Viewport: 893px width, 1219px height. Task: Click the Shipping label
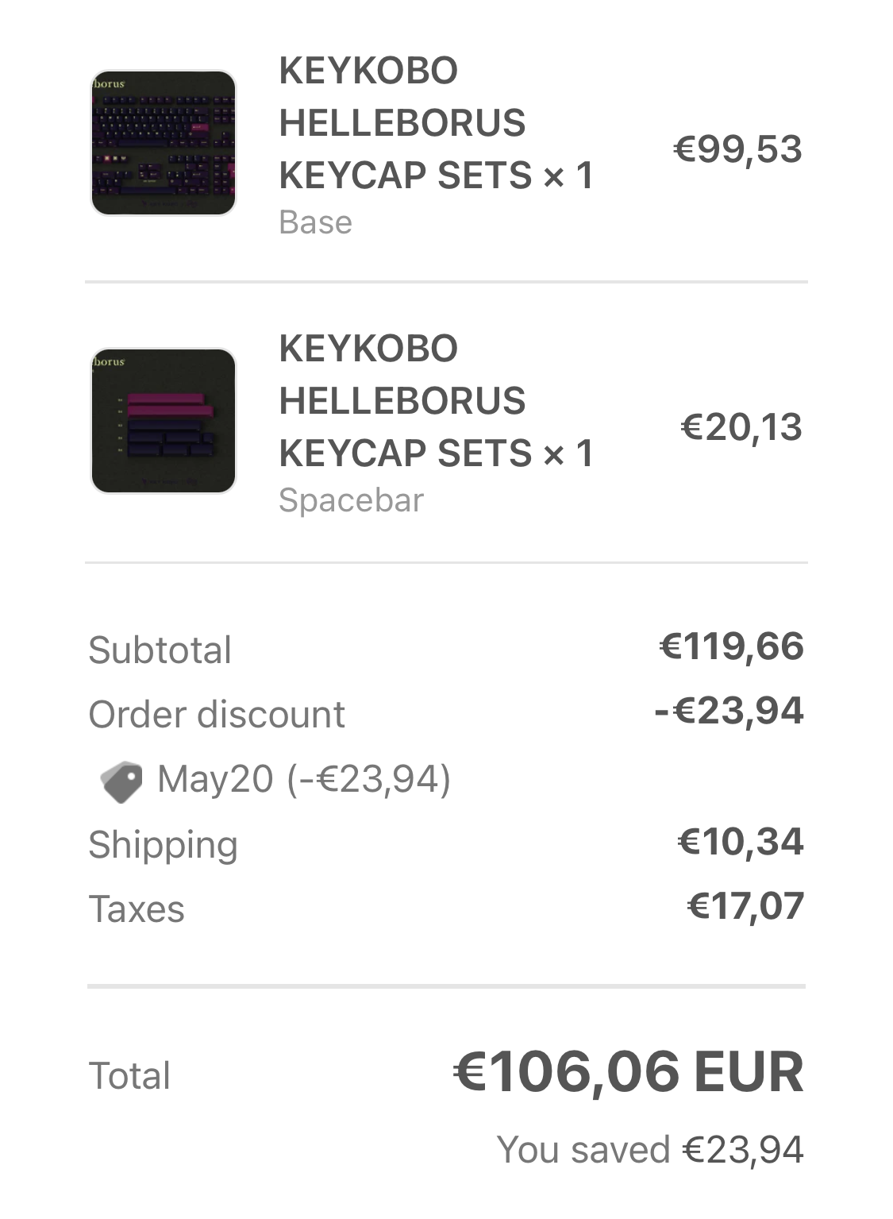click(163, 844)
